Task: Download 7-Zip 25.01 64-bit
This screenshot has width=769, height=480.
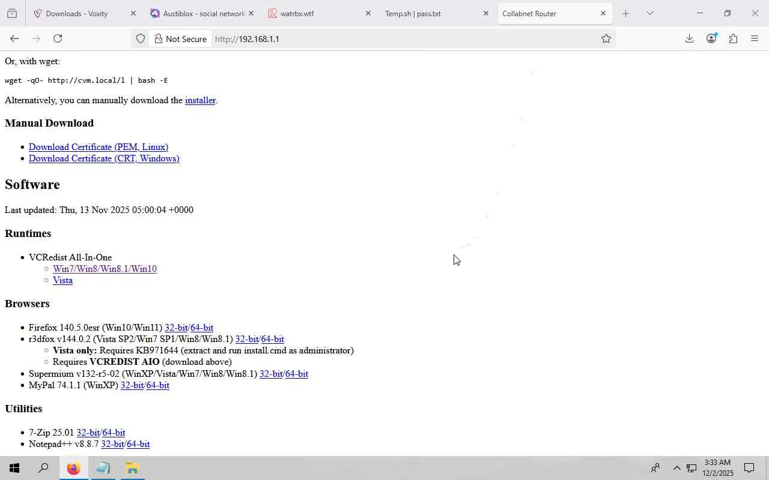Action: pyautogui.click(x=114, y=433)
